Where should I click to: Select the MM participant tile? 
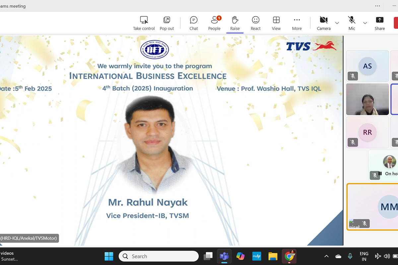[x=372, y=207]
